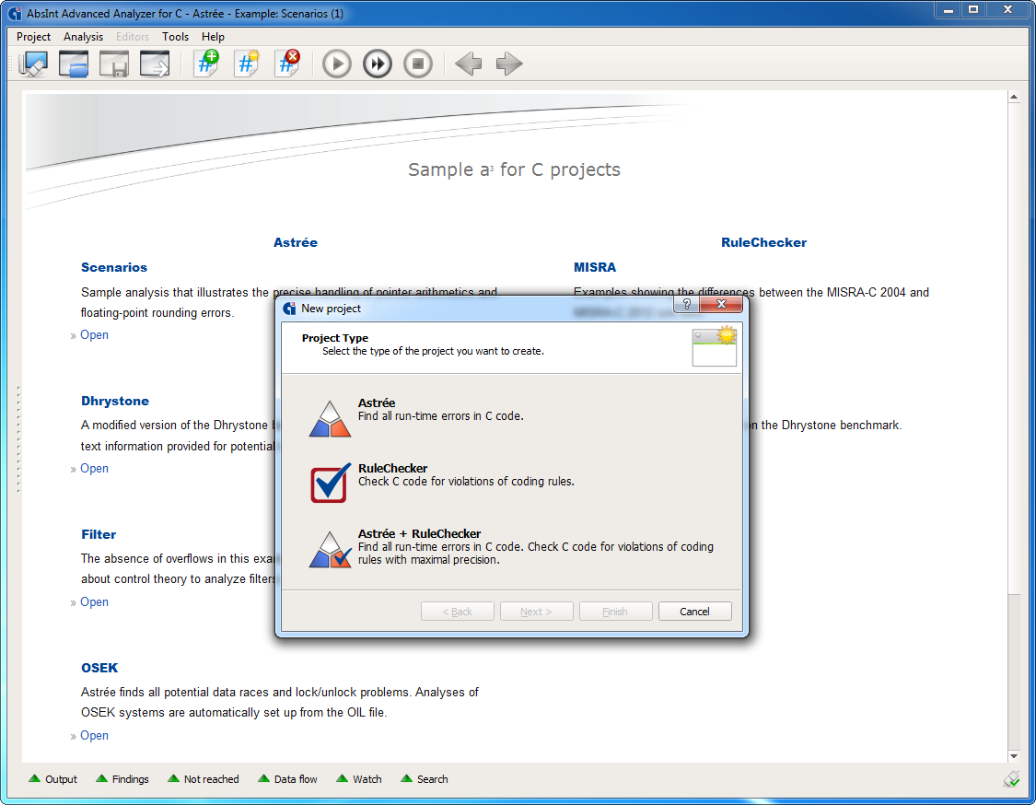Viewport: 1036px width, 805px height.
Task: Click the AbsInt application icon in title bar
Action: pos(15,13)
